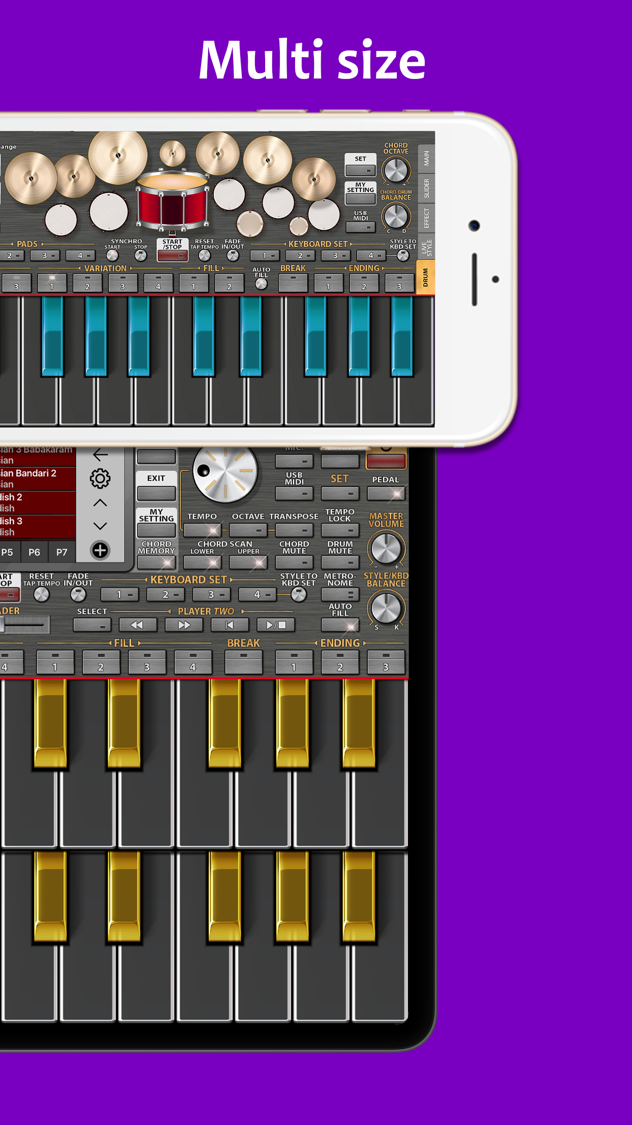Open settings via the gear icon

pyautogui.click(x=100, y=478)
